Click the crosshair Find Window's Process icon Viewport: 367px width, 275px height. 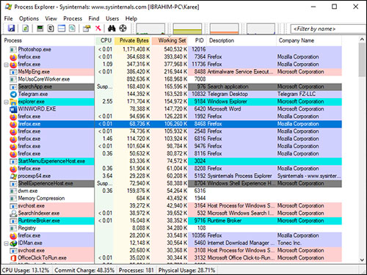123,29
